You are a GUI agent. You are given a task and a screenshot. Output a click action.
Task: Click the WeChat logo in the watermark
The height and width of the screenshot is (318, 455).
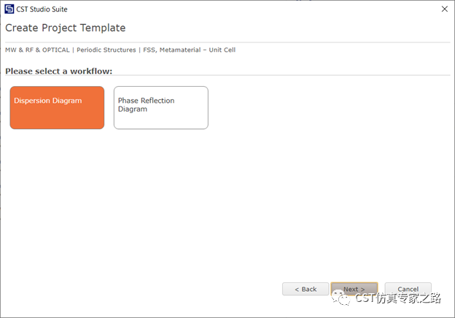pos(339,299)
